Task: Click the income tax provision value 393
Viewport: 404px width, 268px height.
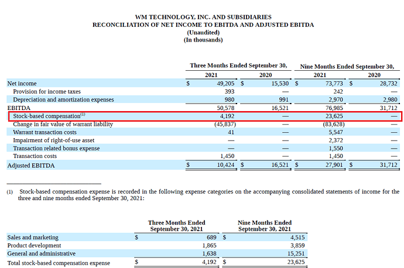Action: [x=230, y=91]
